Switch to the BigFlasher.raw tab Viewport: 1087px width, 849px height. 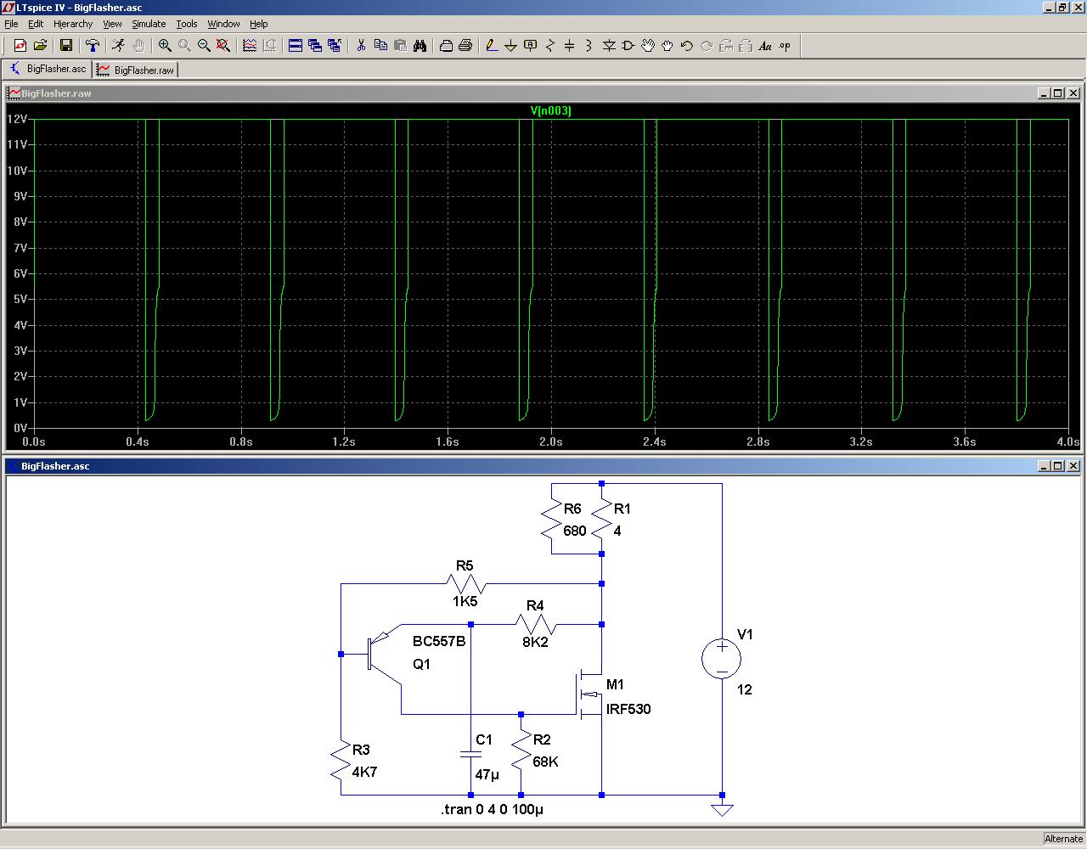[x=136, y=70]
